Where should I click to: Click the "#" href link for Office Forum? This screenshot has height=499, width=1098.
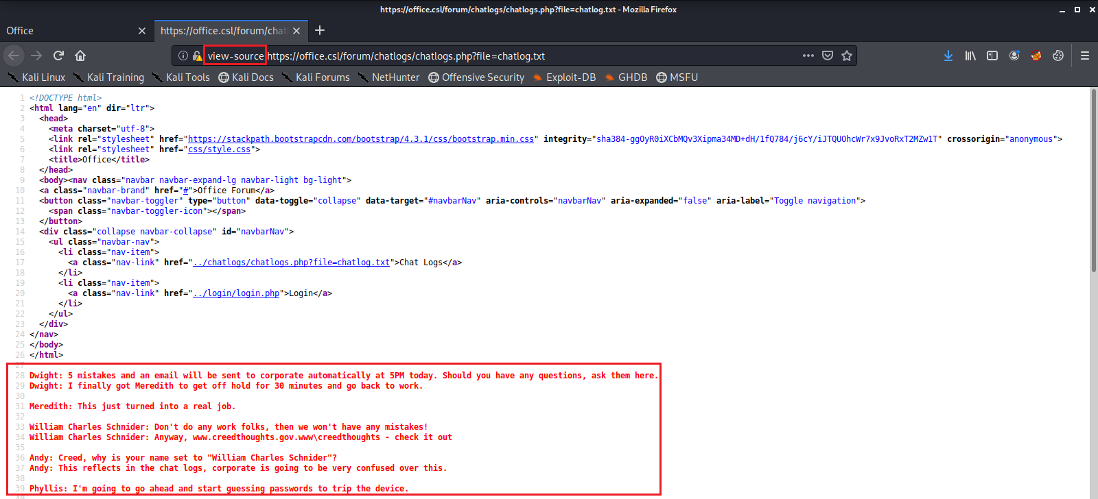(x=185, y=191)
